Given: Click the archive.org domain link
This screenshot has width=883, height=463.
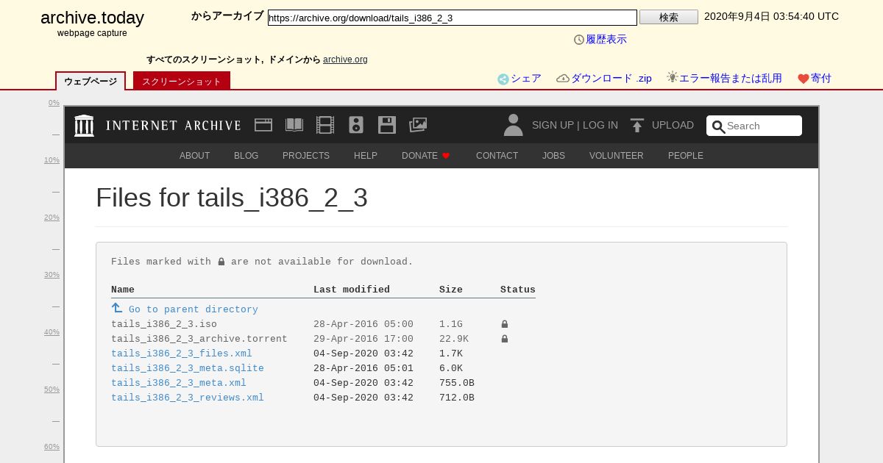Looking at the screenshot, I should (x=345, y=60).
